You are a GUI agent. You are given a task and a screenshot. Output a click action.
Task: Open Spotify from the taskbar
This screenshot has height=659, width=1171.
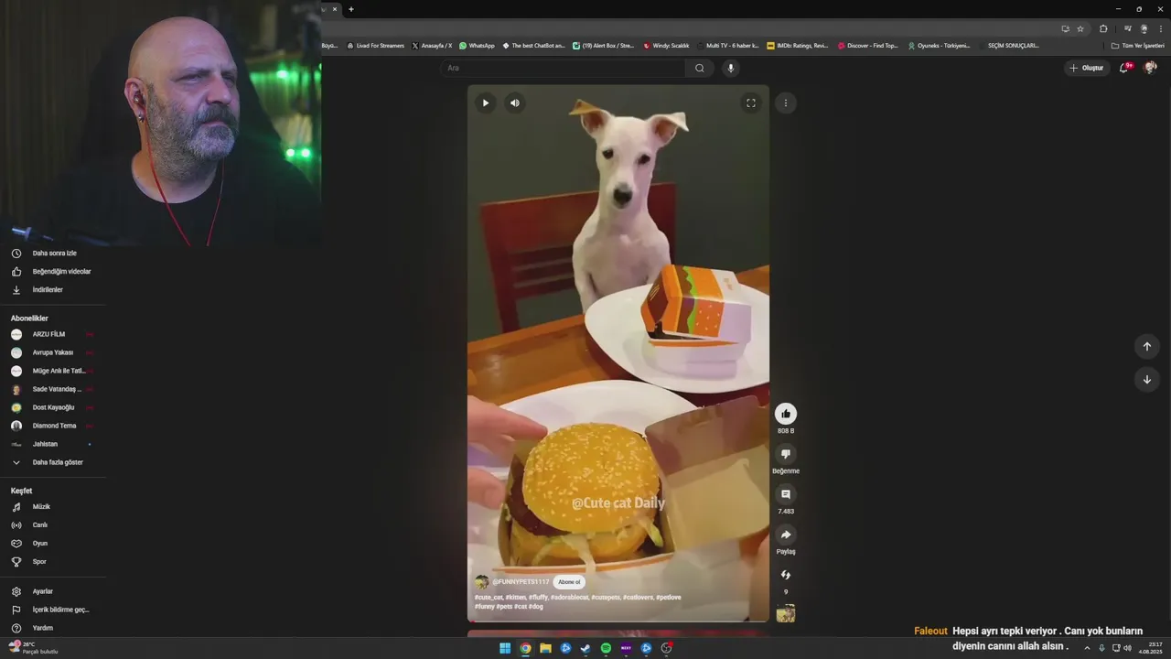click(x=606, y=648)
